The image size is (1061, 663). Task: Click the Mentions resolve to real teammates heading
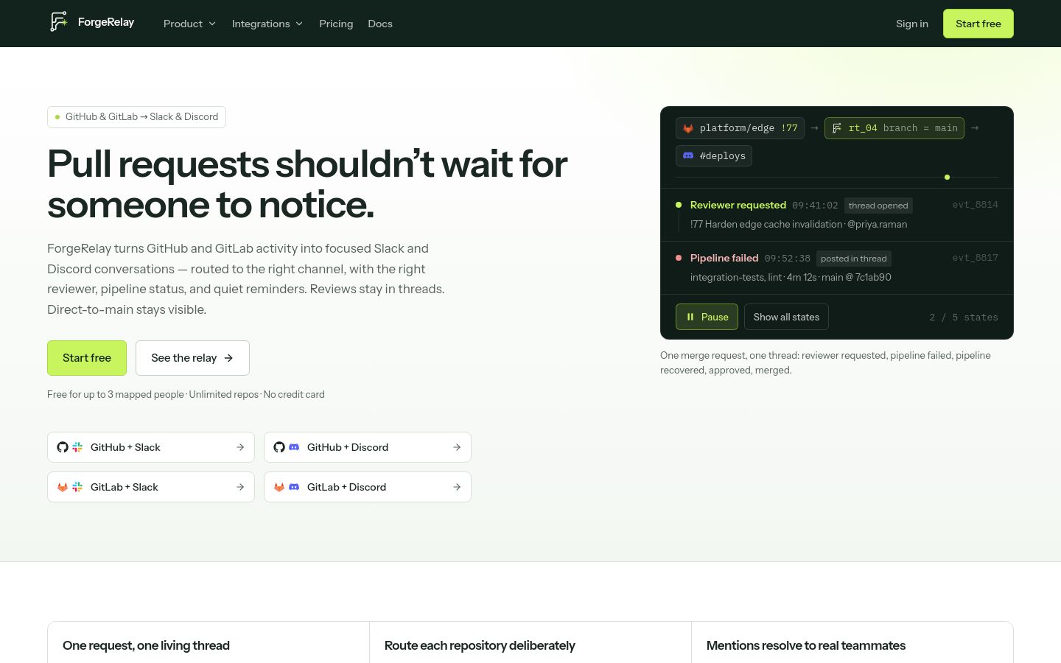coord(806,645)
